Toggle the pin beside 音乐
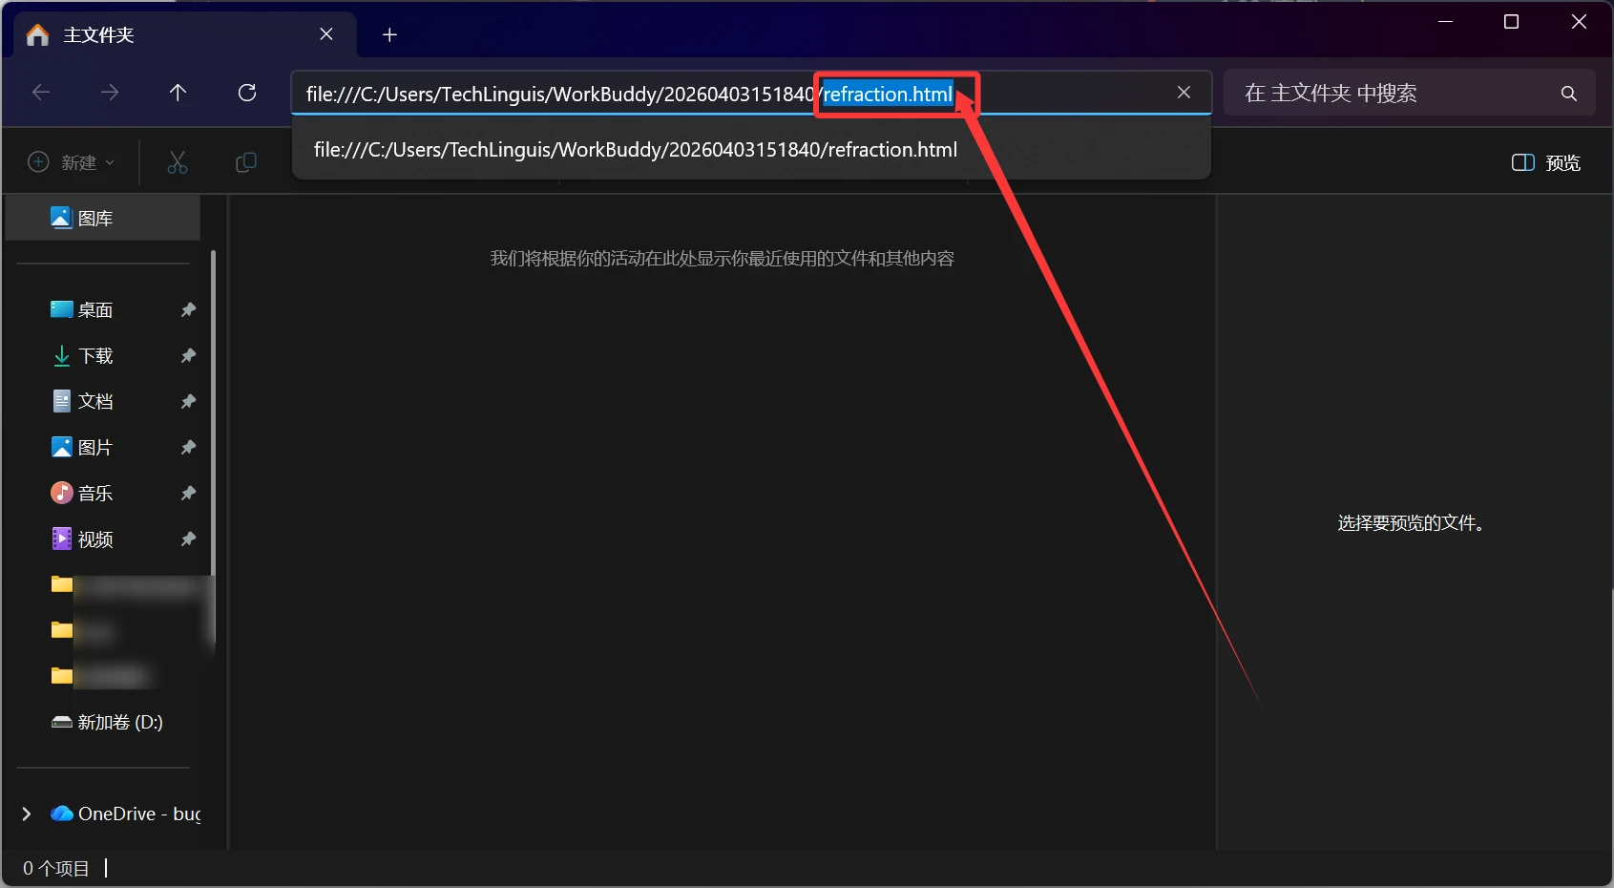The height and width of the screenshot is (888, 1614). (x=188, y=494)
